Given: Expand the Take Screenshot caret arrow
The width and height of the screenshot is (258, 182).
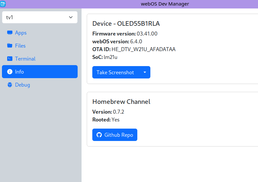Looking at the screenshot, I should click(144, 72).
